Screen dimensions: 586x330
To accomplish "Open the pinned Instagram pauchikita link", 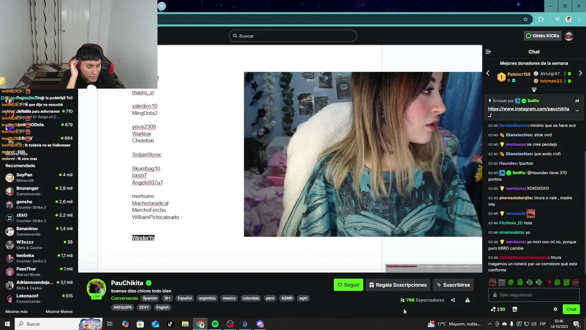I will [528, 112].
